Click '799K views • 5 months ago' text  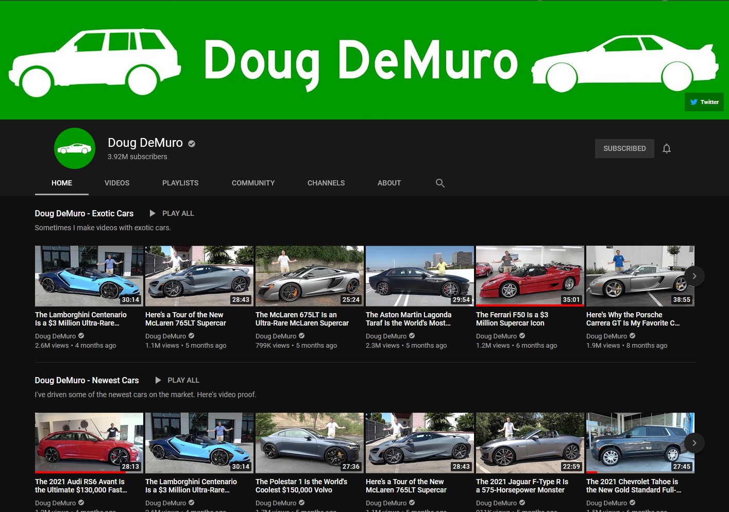(296, 346)
